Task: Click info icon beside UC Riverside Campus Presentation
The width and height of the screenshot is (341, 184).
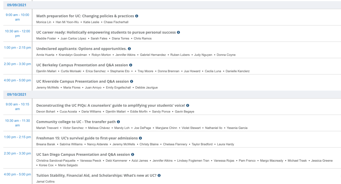Action: [132, 81]
